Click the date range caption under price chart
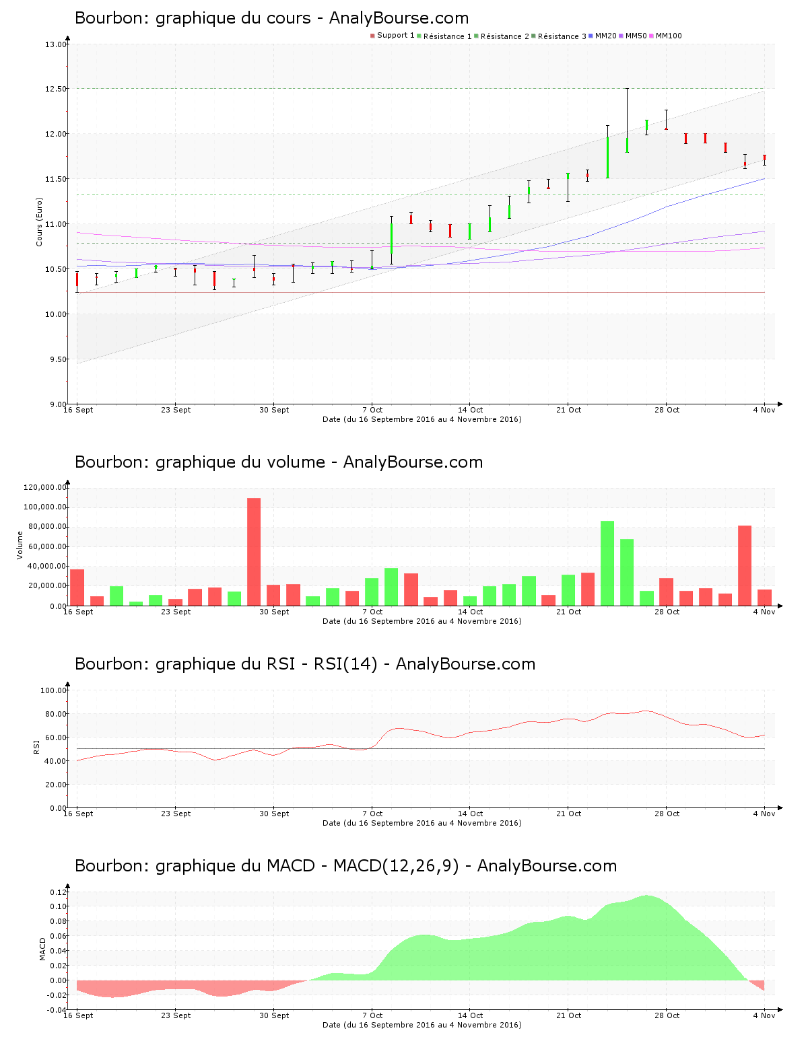The image size is (808, 1043). point(422,419)
